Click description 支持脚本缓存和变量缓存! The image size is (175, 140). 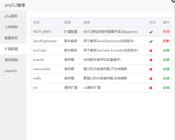(102, 60)
